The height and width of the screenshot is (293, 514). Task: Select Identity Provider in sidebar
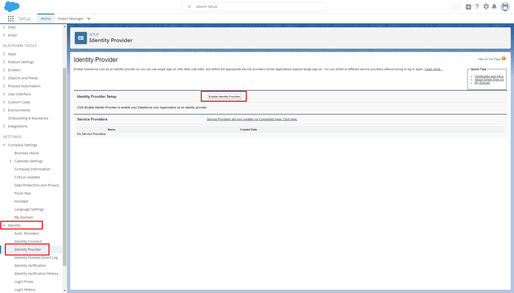(28, 249)
